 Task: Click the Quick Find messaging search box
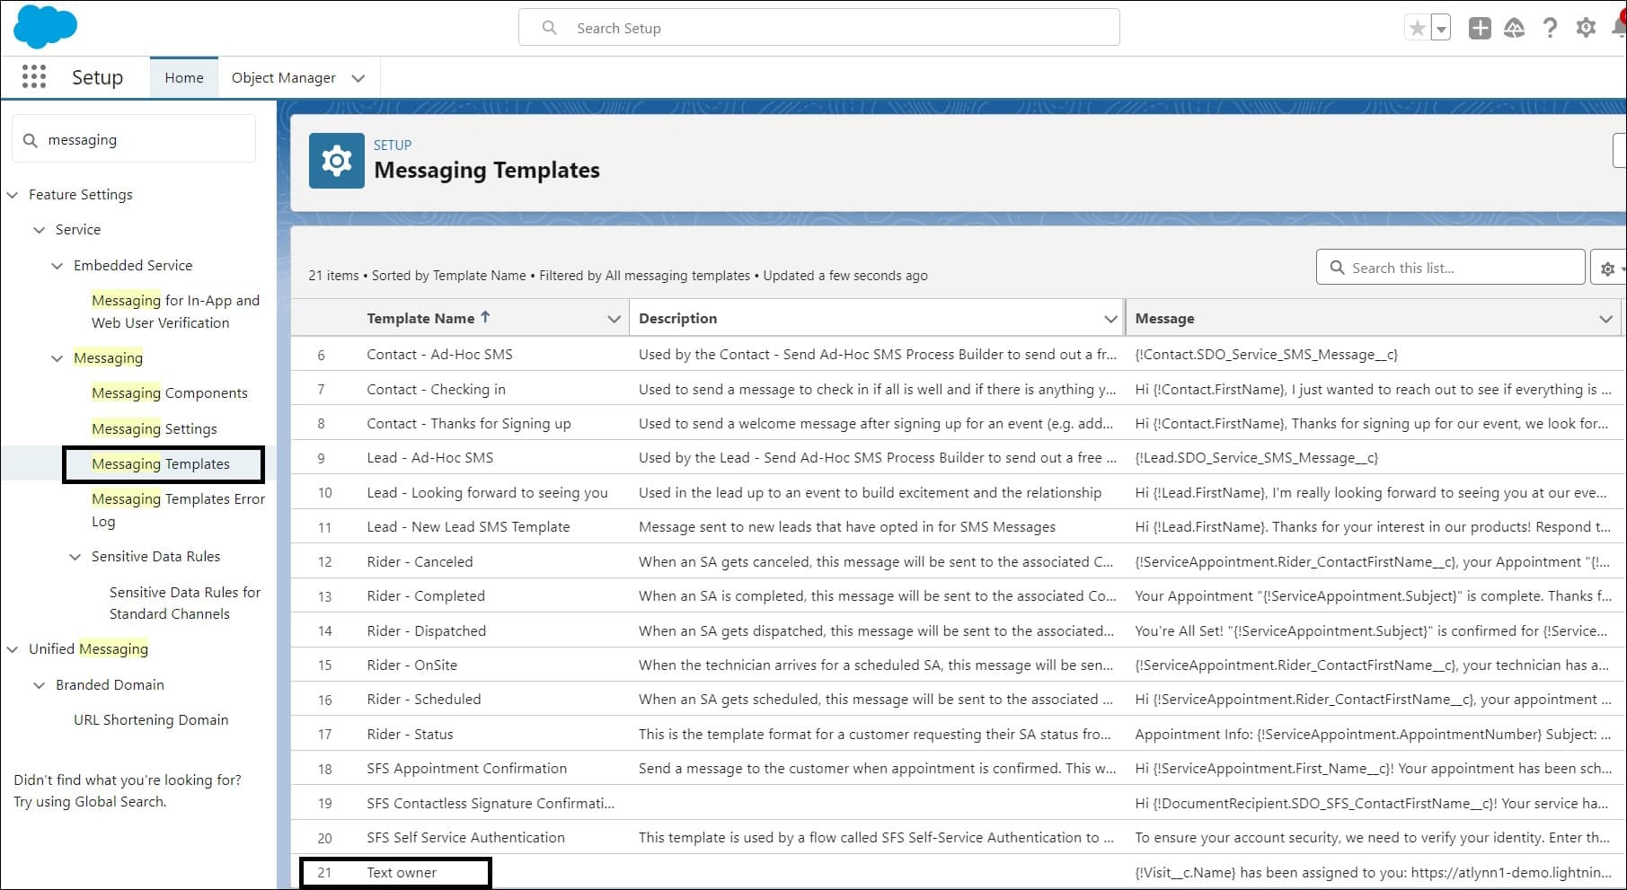click(134, 140)
